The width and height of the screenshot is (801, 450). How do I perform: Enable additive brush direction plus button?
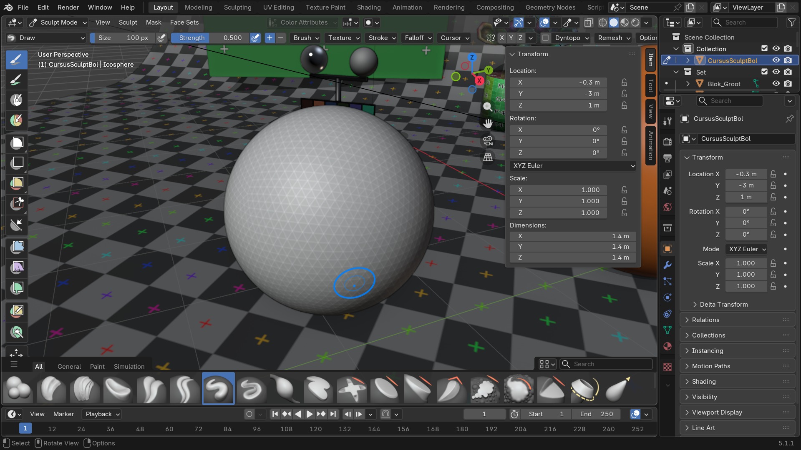pyautogui.click(x=270, y=38)
